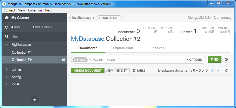Screen dimensions: 236x108
Task: Switch to TABLE view
Action: pyautogui.click(x=139, y=71)
